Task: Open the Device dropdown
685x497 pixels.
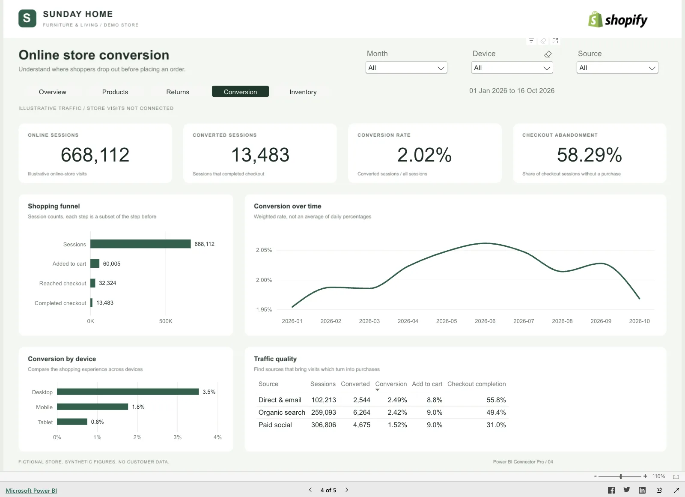Action: tap(512, 68)
